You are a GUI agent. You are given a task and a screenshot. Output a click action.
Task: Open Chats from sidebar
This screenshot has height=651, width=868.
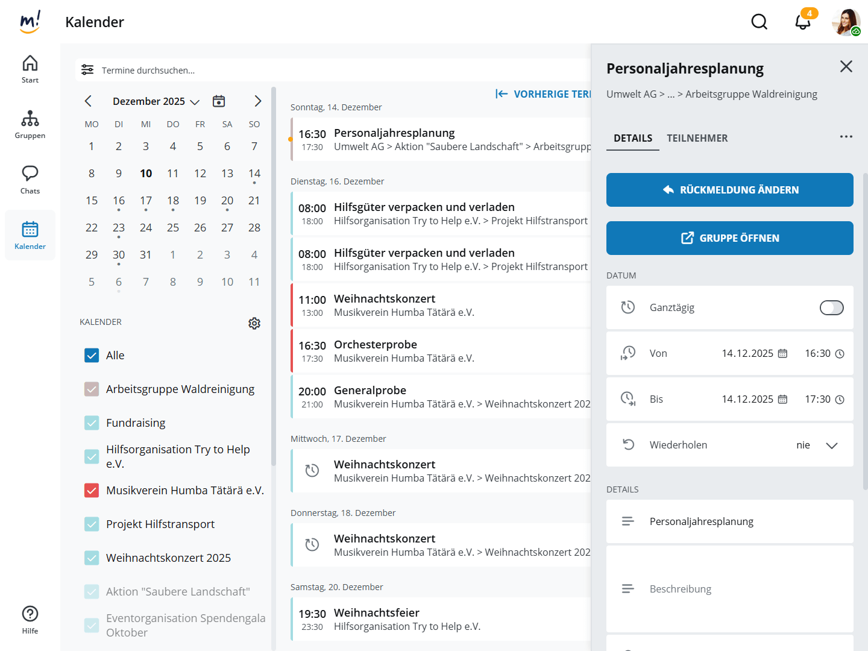30,180
